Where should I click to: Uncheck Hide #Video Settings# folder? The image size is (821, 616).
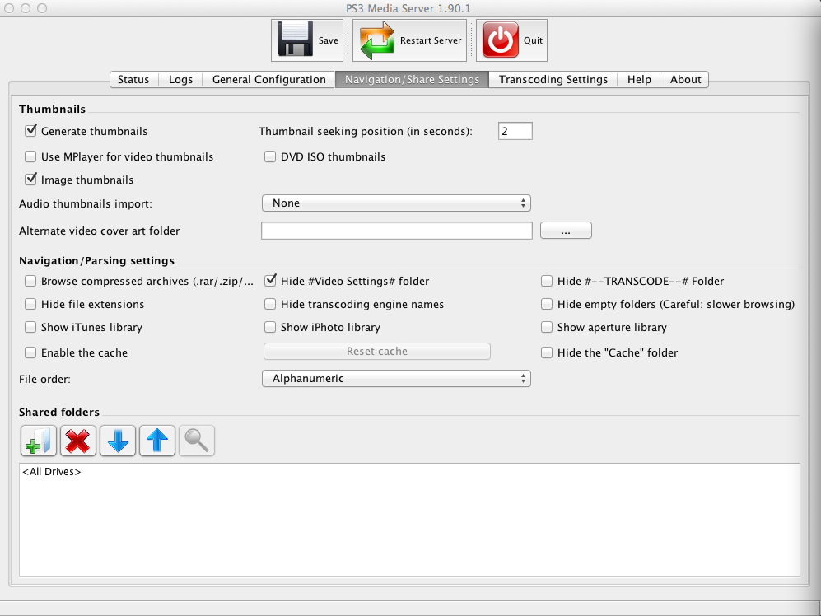270,281
